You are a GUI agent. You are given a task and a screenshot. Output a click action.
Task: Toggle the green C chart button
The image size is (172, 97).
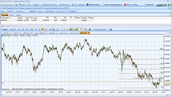tap(70, 29)
